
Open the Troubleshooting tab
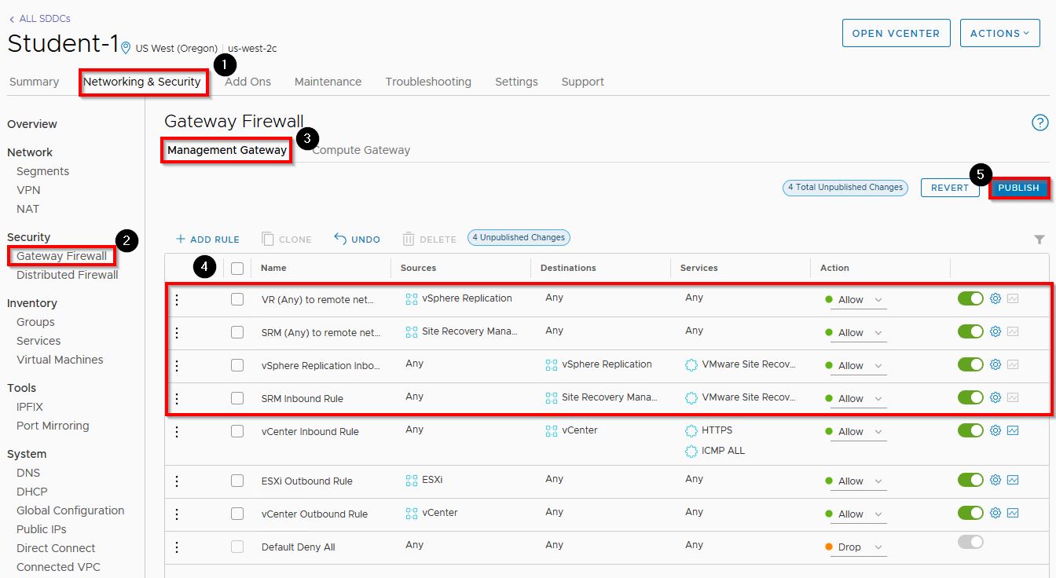pos(428,82)
